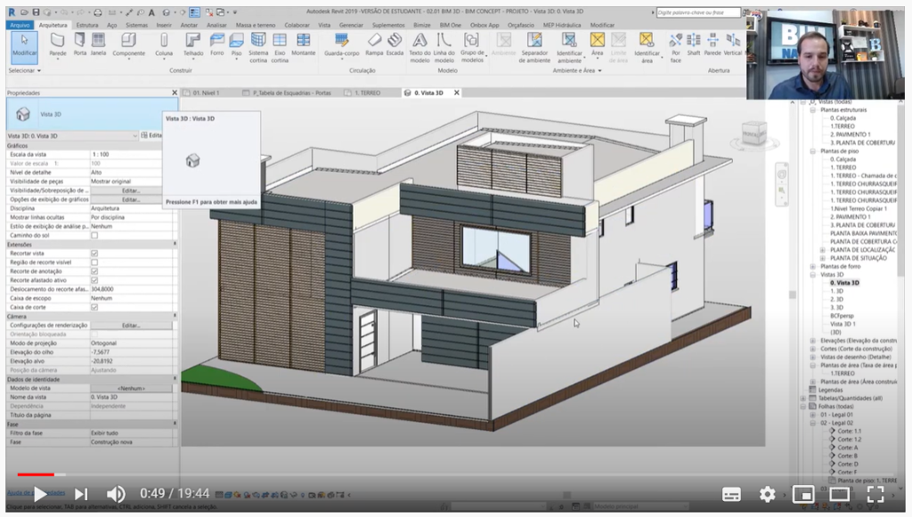
Task: Collapse the Plantas de piso node
Action: tap(813, 151)
